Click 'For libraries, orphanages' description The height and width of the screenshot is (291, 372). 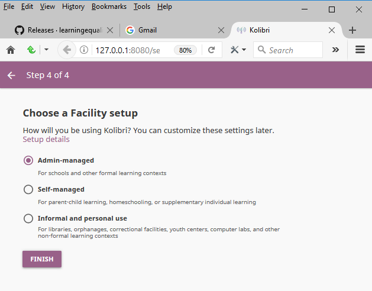[x=158, y=232]
